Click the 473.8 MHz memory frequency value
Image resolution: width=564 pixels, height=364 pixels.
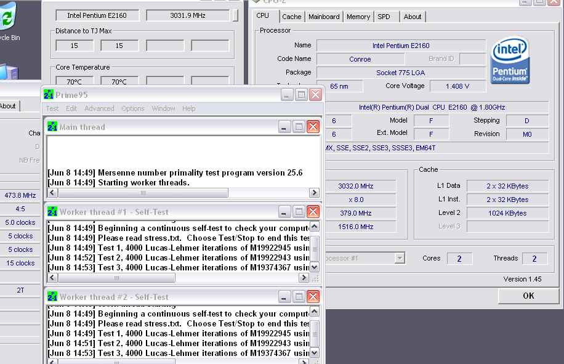(20, 195)
